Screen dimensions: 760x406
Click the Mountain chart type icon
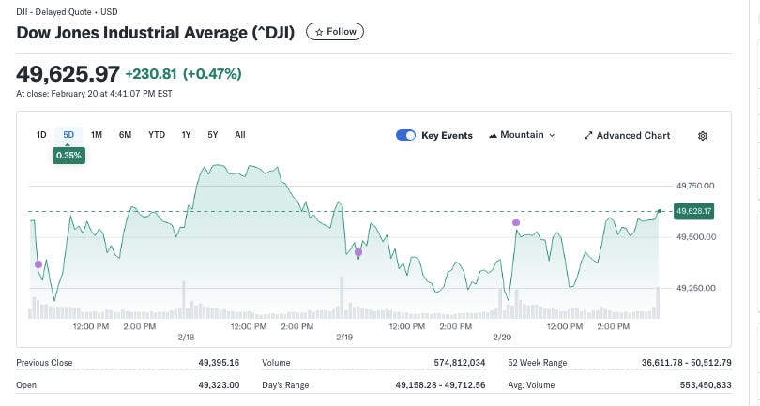493,136
